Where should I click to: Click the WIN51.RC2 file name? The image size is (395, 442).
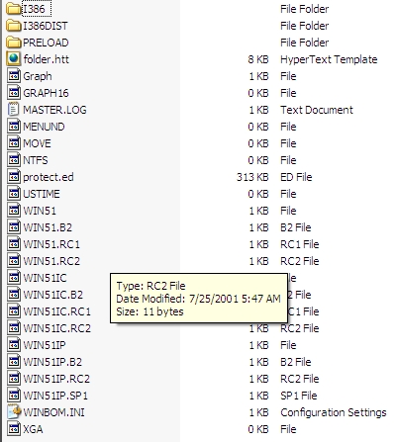(51, 261)
